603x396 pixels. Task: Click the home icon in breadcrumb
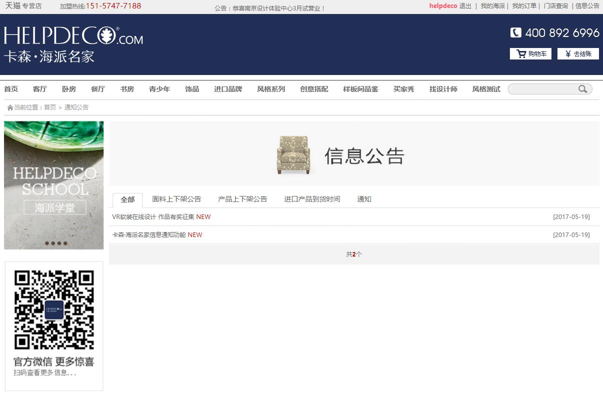(10, 107)
